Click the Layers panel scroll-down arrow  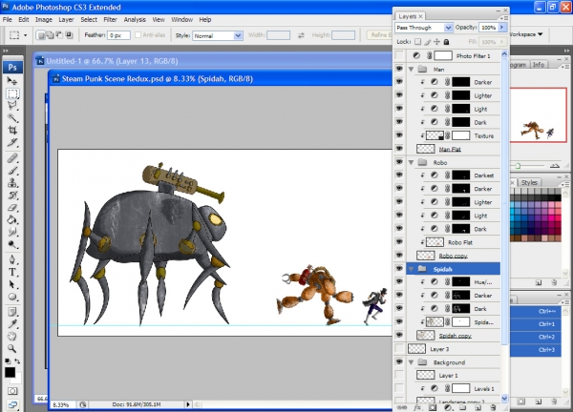504,398
